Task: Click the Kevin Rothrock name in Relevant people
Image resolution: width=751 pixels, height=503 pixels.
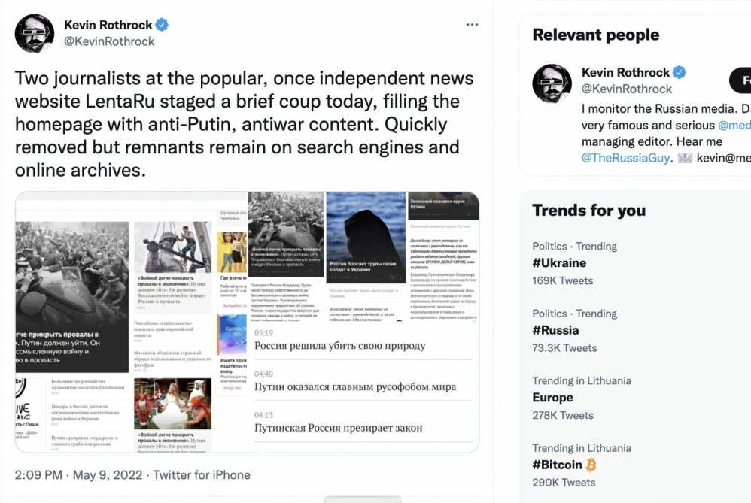Action: (625, 72)
